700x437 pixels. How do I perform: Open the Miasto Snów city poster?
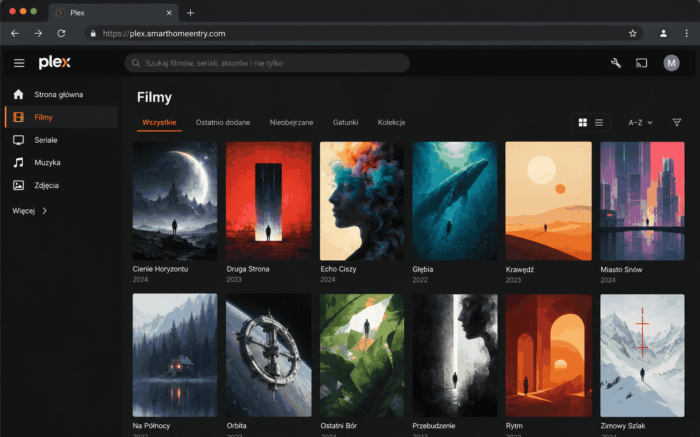pyautogui.click(x=642, y=201)
